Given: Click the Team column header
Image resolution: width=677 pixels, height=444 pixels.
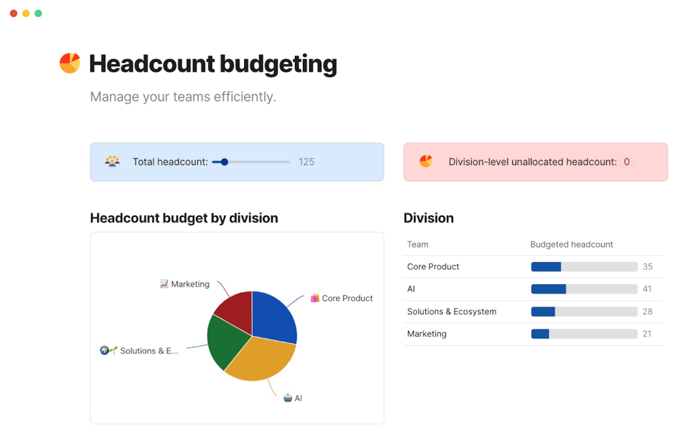Looking at the screenshot, I should tap(417, 244).
